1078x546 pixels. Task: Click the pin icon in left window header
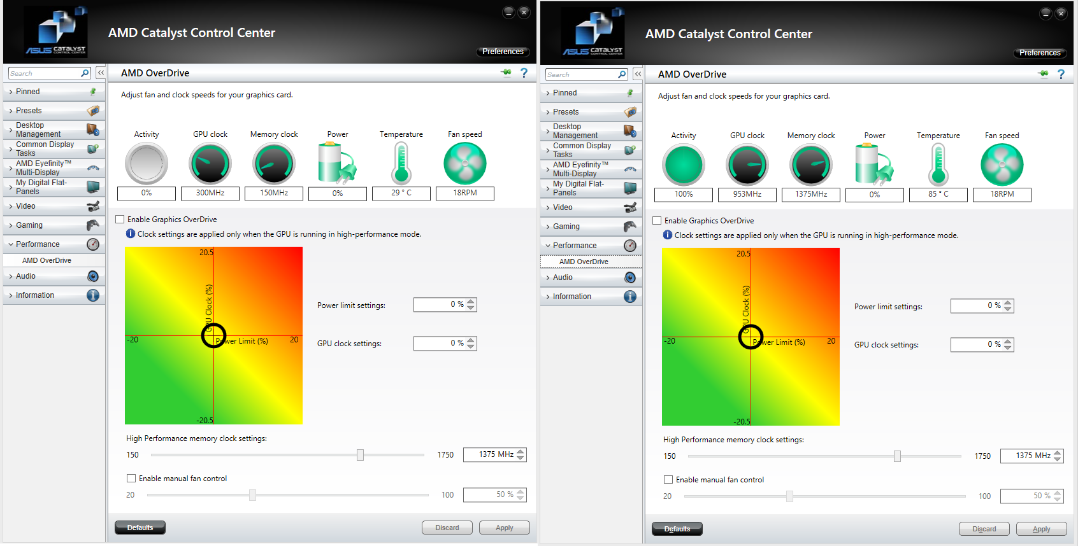[x=507, y=73]
